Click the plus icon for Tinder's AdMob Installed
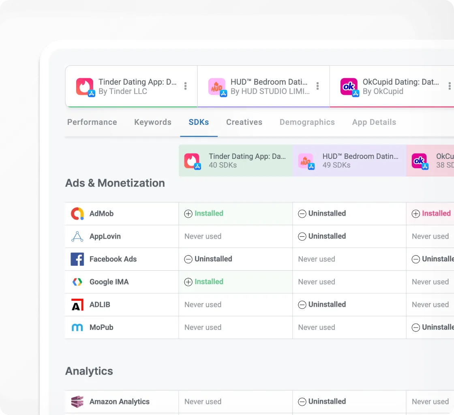Viewport: 454px width, 415px height. click(188, 214)
